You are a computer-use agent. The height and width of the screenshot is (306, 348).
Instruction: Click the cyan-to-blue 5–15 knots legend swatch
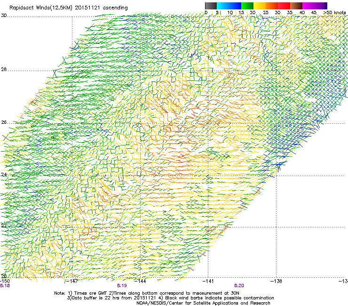(229, 6)
